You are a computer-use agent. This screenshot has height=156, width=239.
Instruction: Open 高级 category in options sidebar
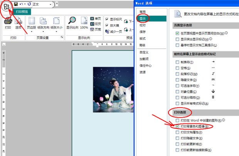(143, 45)
